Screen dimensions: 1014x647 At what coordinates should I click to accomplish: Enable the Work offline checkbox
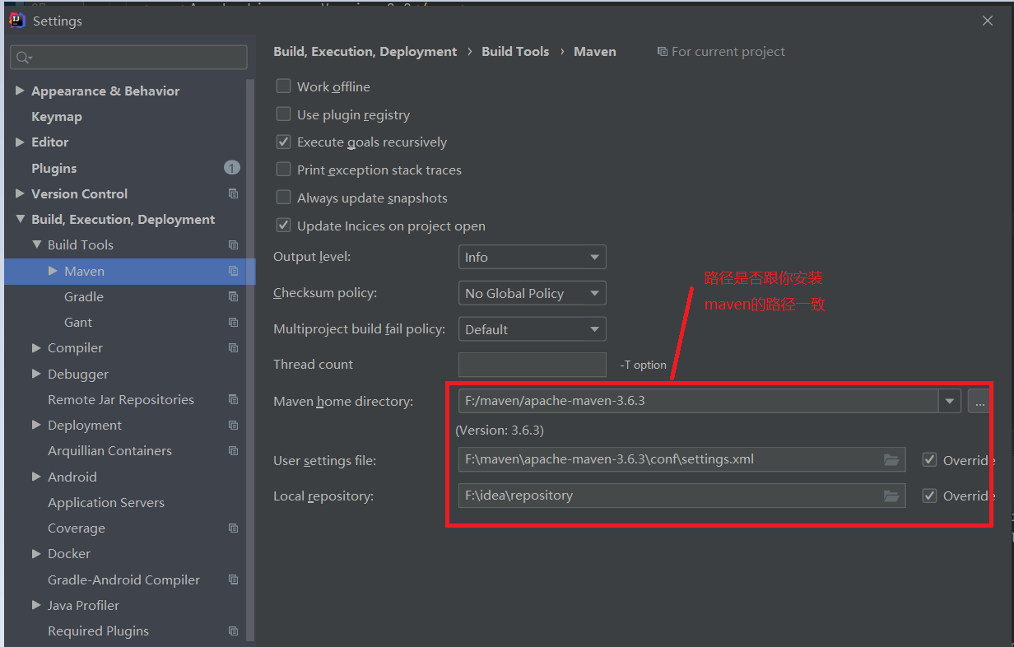[x=283, y=86]
